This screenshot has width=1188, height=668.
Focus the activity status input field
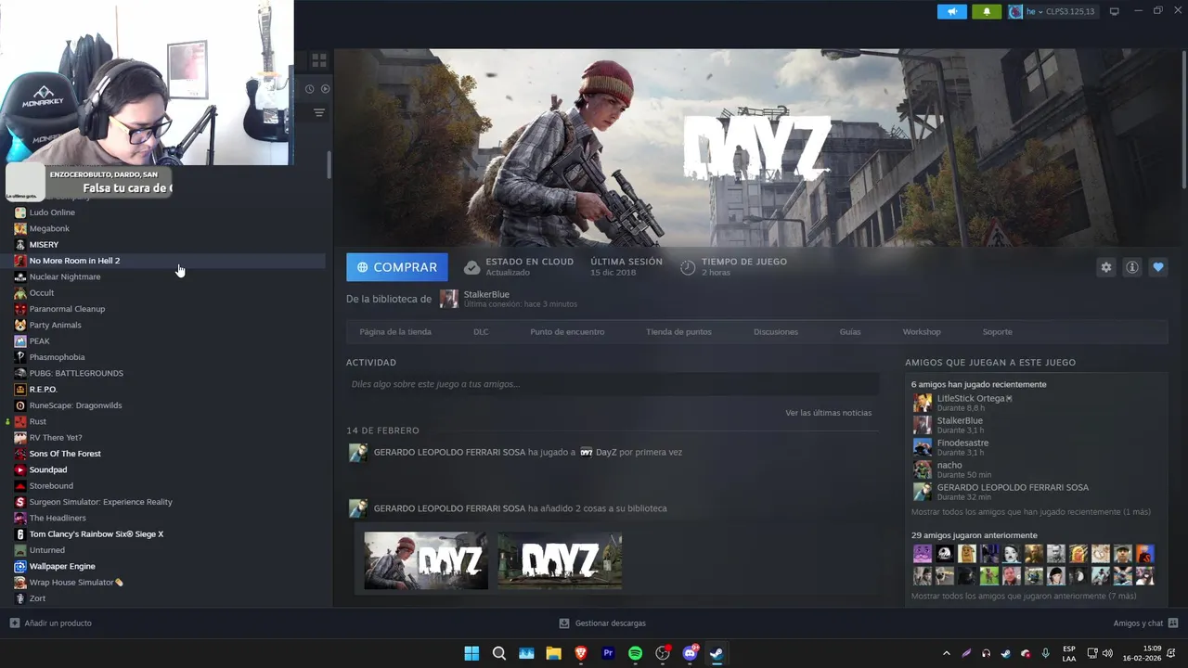coord(613,384)
